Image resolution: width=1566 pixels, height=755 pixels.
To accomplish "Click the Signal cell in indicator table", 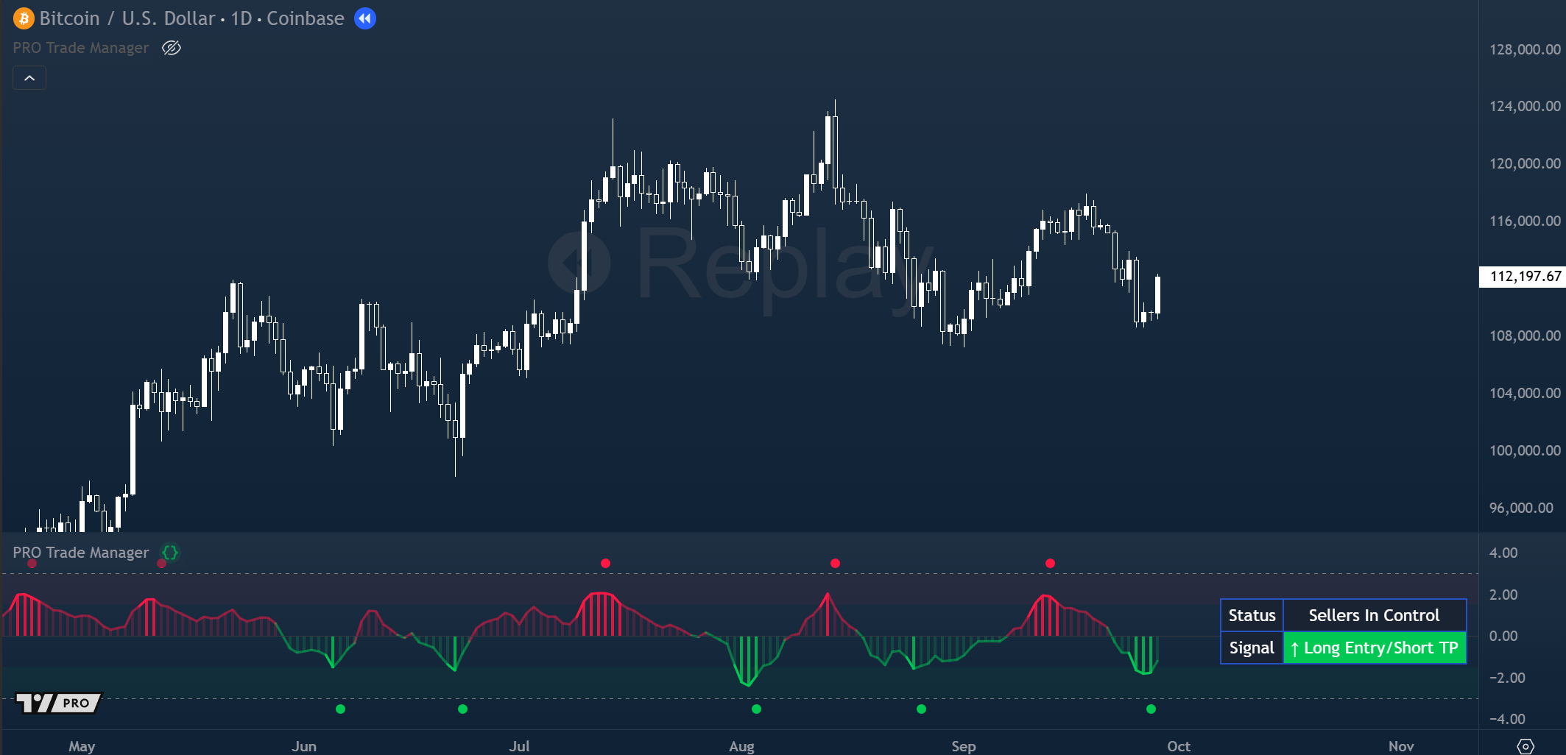I will coord(1252,648).
